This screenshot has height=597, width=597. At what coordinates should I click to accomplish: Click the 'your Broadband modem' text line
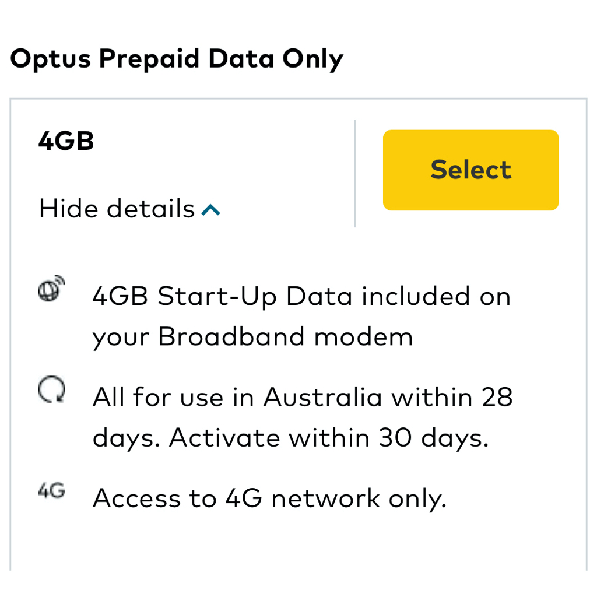(x=252, y=337)
